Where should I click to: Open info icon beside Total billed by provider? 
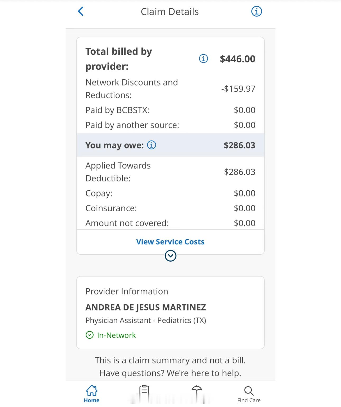pyautogui.click(x=203, y=59)
